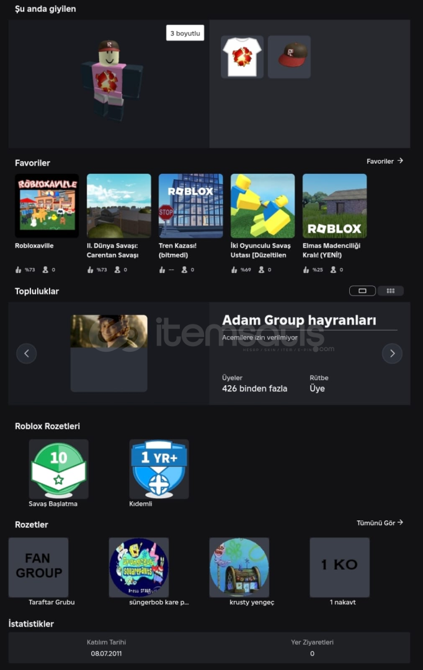The height and width of the screenshot is (670, 423).
Task: View the 3D avatar figure
Action: [111, 80]
